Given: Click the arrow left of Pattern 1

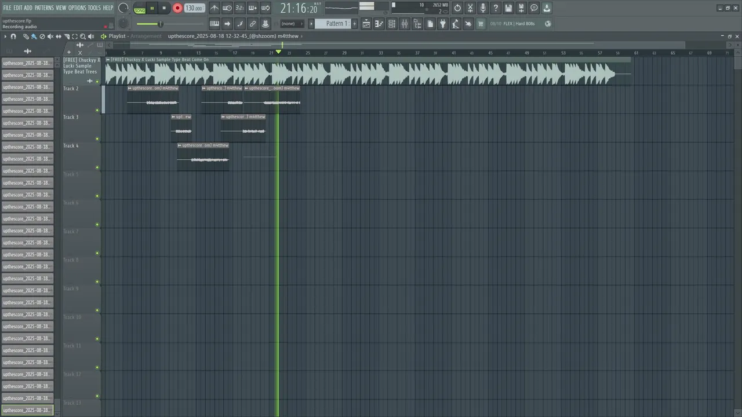Looking at the screenshot, I should point(311,24).
